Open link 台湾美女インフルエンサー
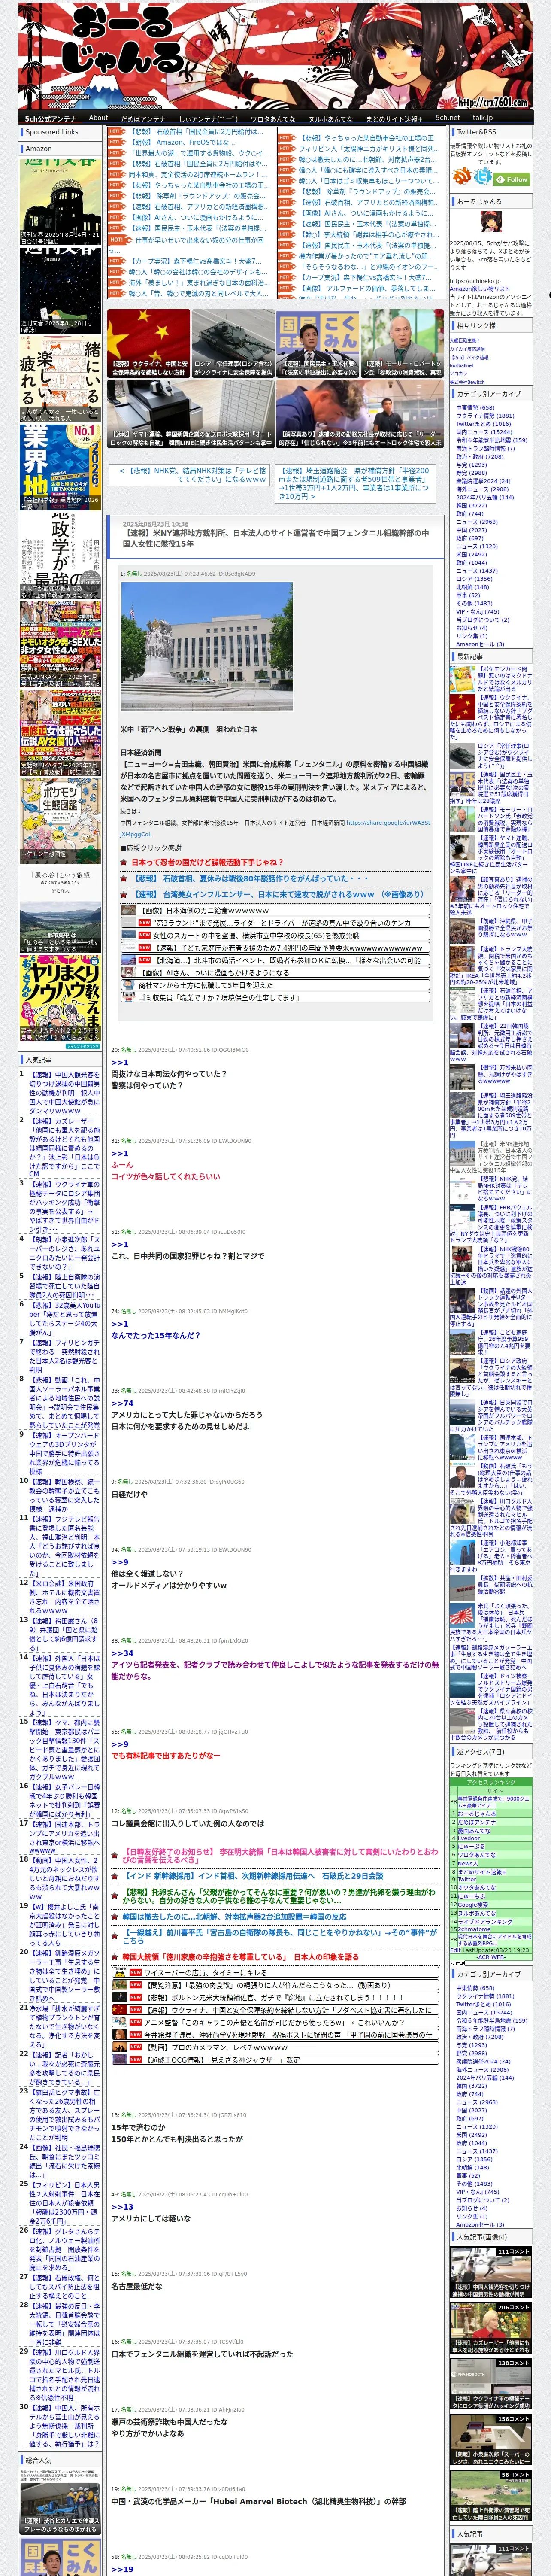This screenshot has width=551, height=2576. (278, 894)
